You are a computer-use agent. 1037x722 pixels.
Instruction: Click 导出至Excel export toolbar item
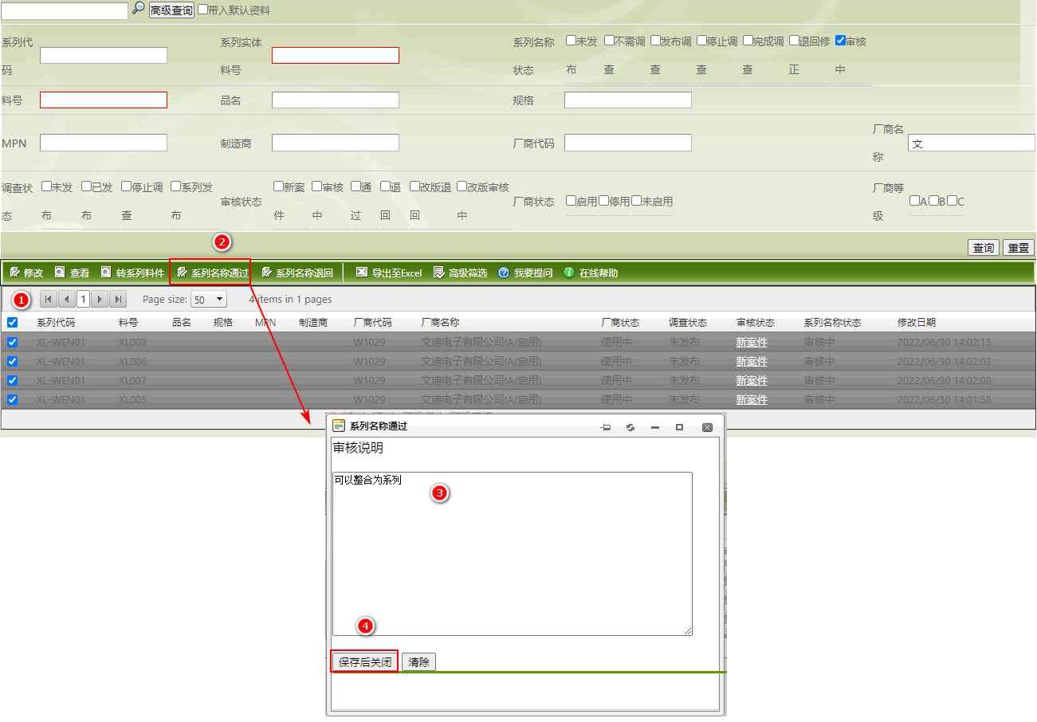click(x=389, y=273)
